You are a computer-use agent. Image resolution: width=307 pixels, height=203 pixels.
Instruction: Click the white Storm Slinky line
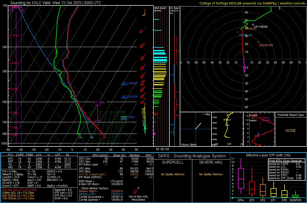click(x=198, y=126)
